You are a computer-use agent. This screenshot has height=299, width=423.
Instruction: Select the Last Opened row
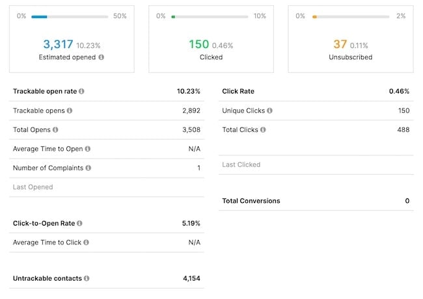pos(106,187)
